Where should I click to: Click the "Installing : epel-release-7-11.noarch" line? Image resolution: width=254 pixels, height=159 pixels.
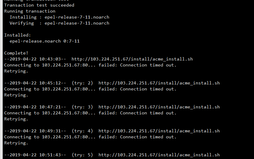(59, 17)
